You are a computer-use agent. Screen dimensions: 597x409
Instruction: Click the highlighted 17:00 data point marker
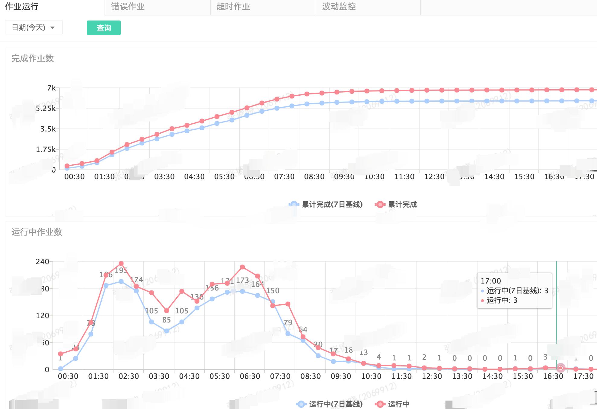tap(561, 369)
